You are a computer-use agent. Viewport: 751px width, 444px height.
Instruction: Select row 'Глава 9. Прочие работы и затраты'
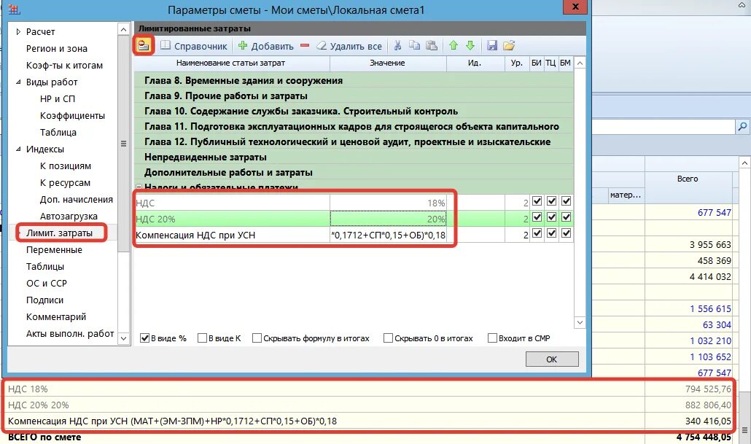[x=354, y=96]
